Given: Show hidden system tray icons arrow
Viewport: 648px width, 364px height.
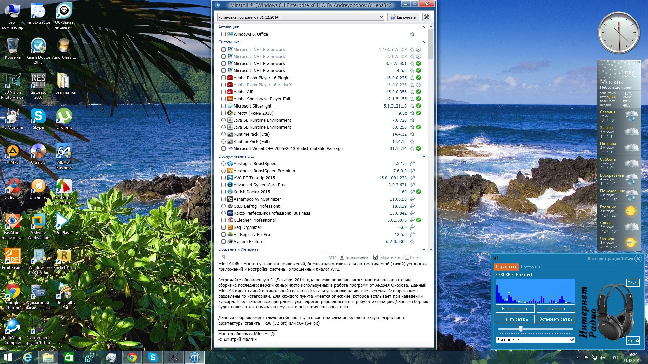Looking at the screenshot, I should (x=578, y=358).
